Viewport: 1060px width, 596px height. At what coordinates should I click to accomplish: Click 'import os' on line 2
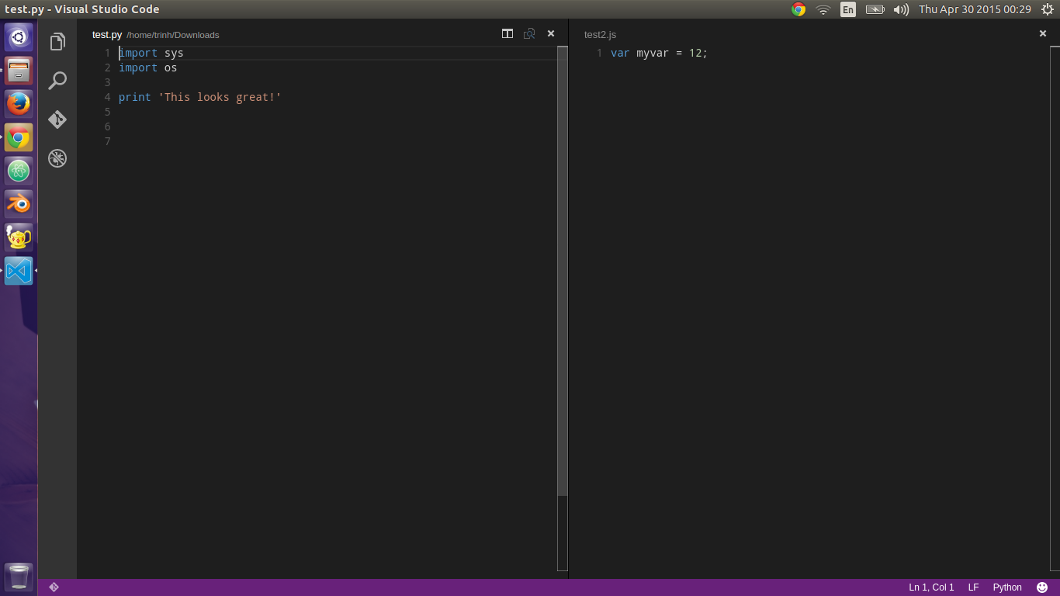point(148,68)
